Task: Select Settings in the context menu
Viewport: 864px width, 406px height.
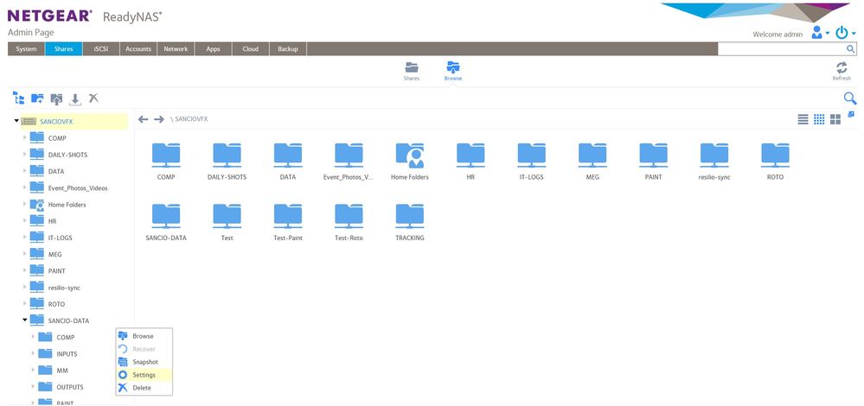Action: [x=143, y=375]
